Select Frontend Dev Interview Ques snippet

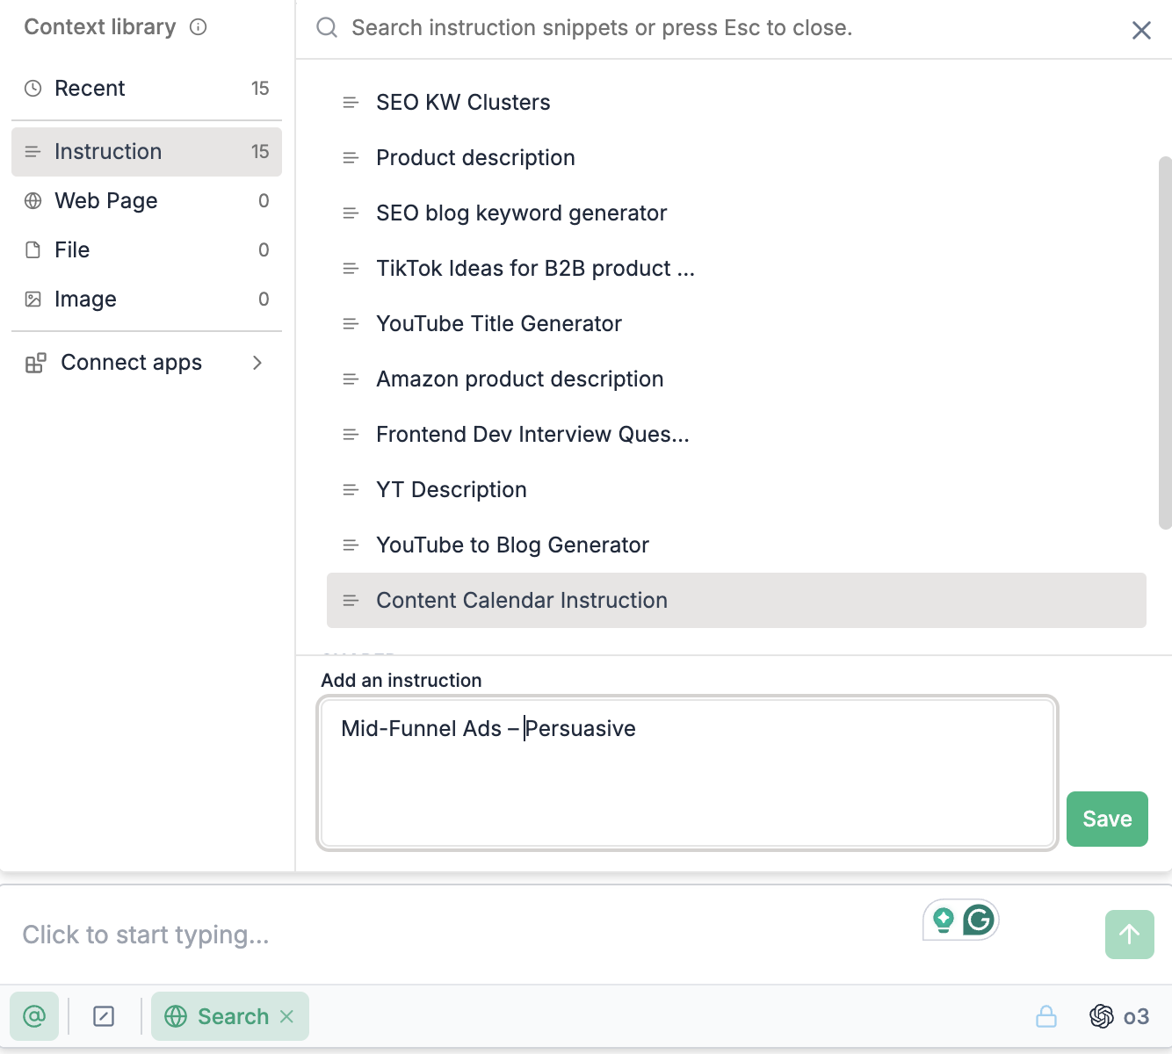coord(736,435)
